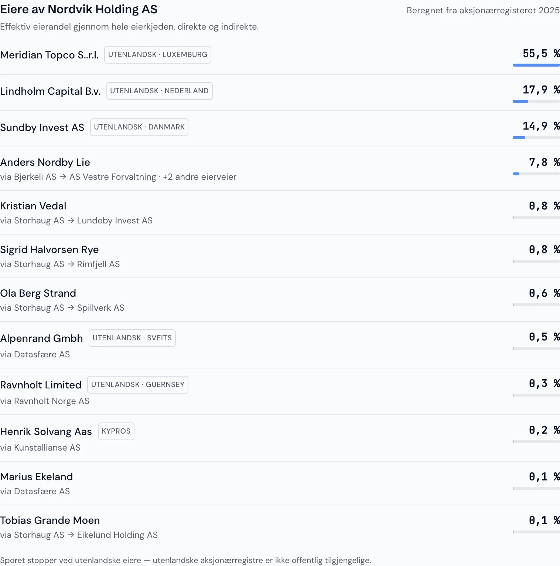560x566 pixels.
Task: Click the name Ravnholt Limited
Action: pos(41,385)
